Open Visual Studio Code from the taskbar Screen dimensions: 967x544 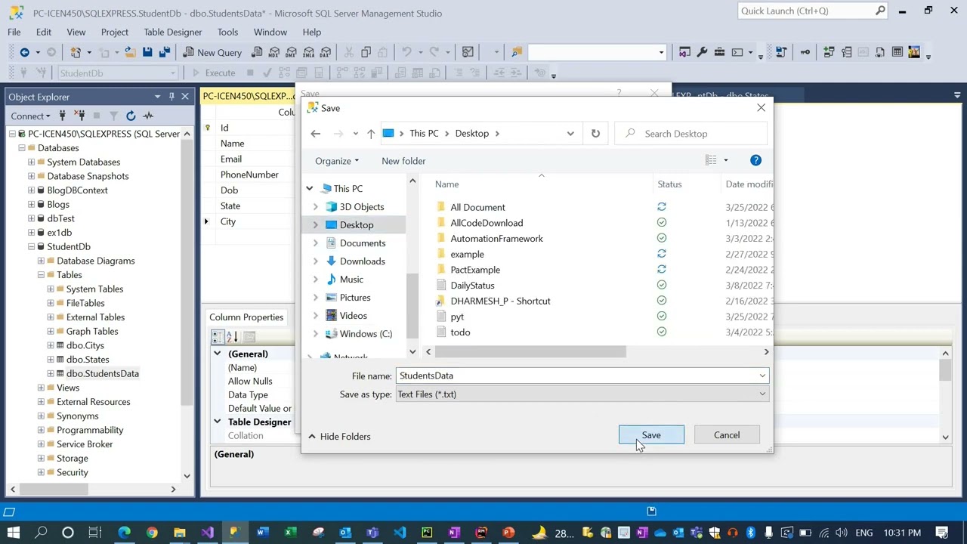tap(400, 533)
